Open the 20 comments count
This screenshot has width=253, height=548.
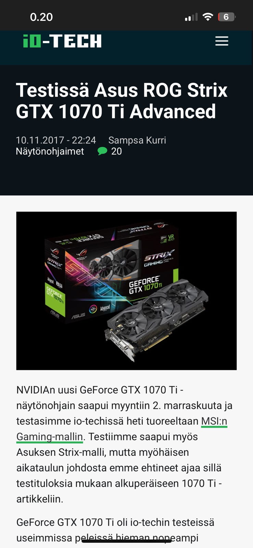116,151
